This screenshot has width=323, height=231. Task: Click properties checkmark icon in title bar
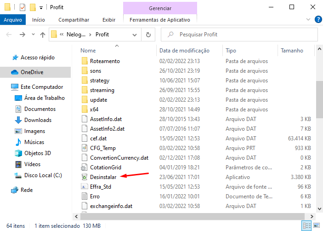(23, 7)
